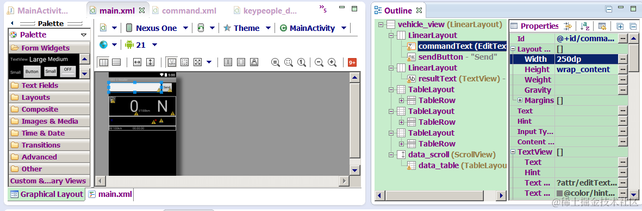Close the main.xml editor tab
The width and height of the screenshot is (642, 211).
coord(142,10)
